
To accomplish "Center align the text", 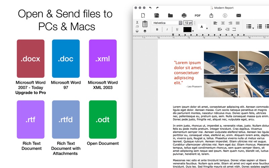I will click(223, 23).
